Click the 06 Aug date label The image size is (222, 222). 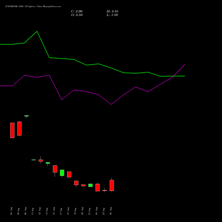pyautogui.click(x=26, y=211)
